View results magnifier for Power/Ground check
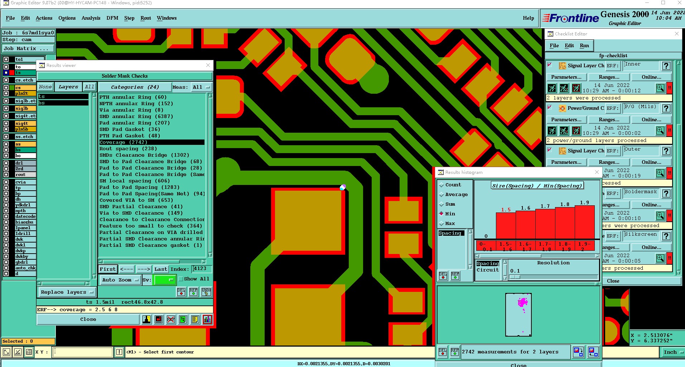The width and height of the screenshot is (685, 367). coord(660,131)
